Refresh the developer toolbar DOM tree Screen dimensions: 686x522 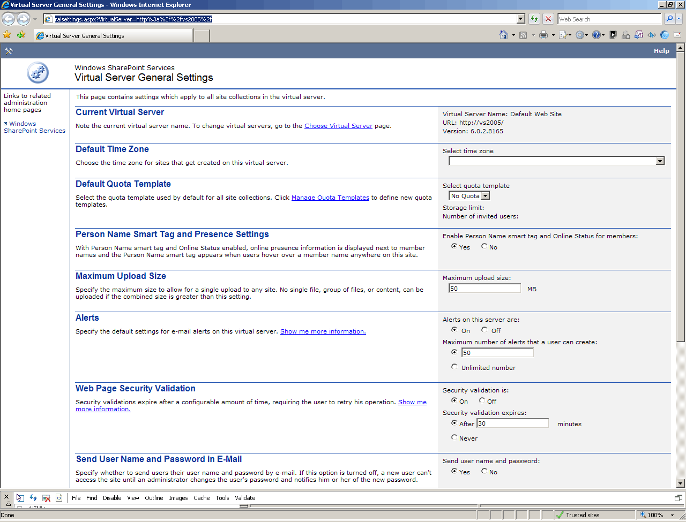[x=33, y=498]
